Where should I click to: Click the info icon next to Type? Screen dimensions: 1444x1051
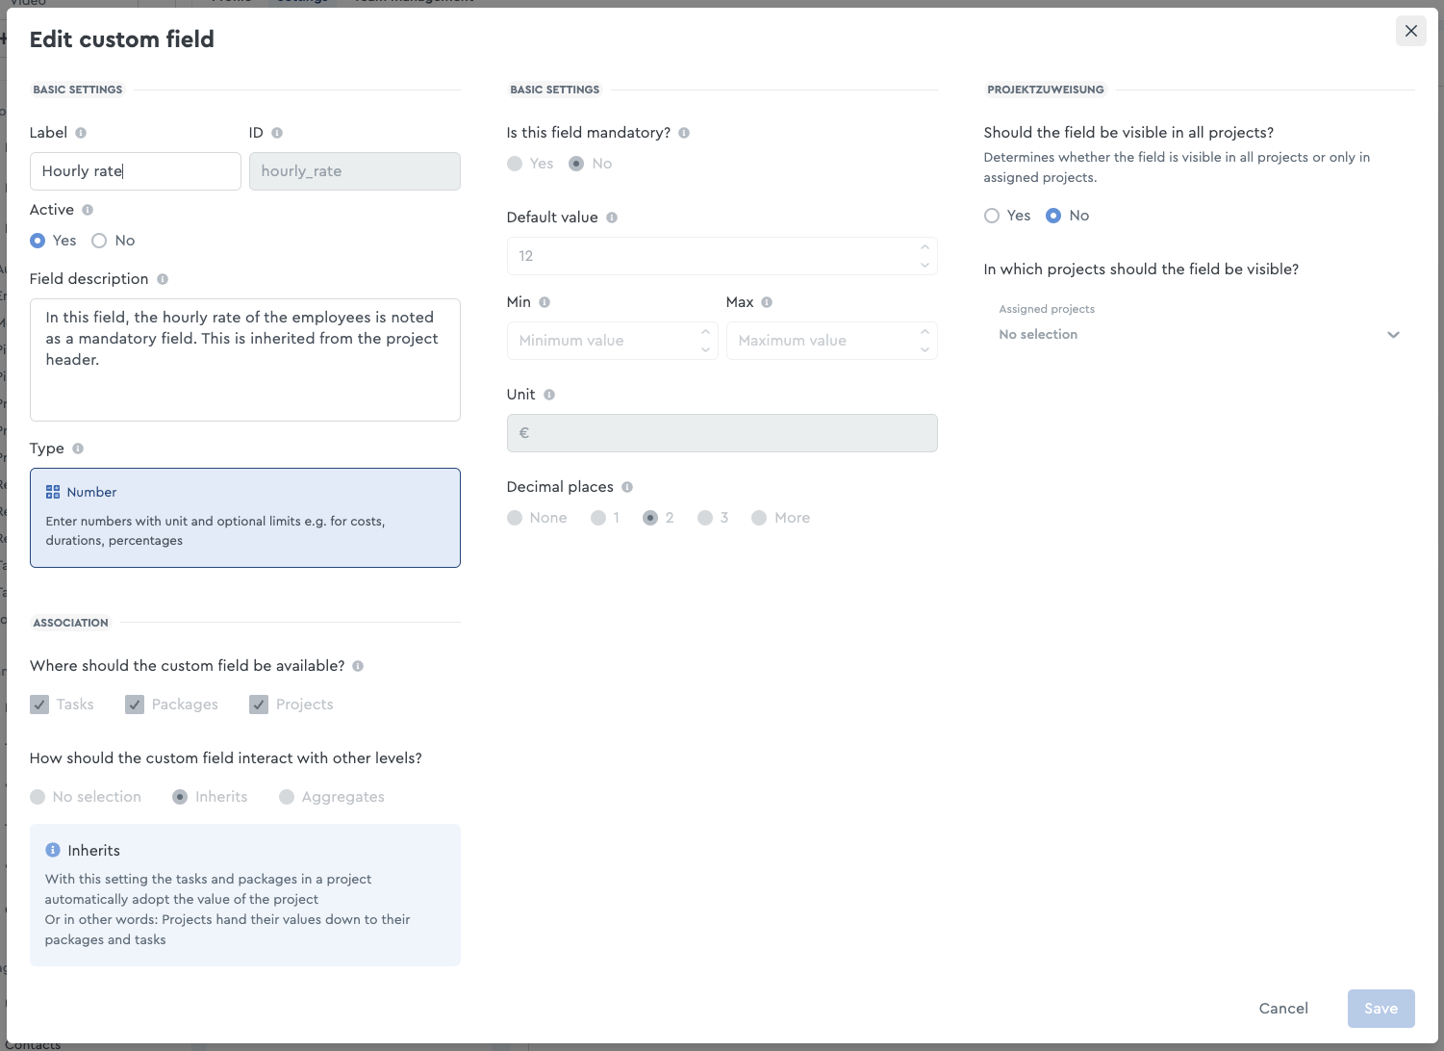[x=78, y=449]
